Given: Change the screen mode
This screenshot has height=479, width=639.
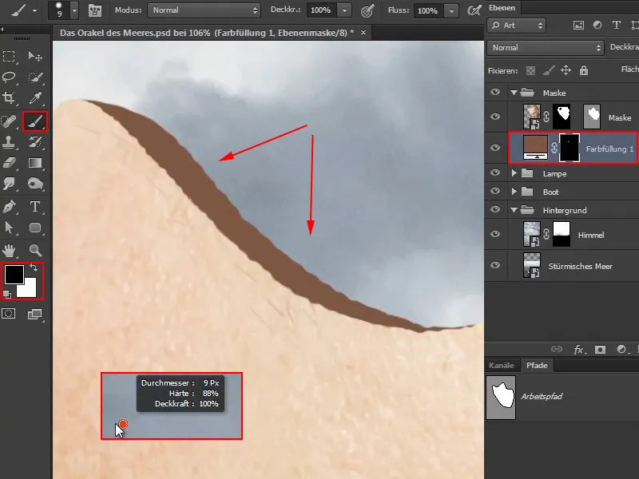Looking at the screenshot, I should [34, 314].
